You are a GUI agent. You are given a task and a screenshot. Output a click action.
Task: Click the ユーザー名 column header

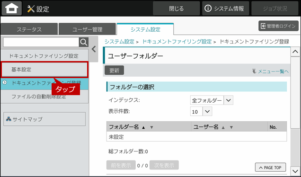[230, 127]
